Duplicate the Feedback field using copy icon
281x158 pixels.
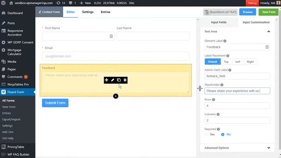point(119,80)
